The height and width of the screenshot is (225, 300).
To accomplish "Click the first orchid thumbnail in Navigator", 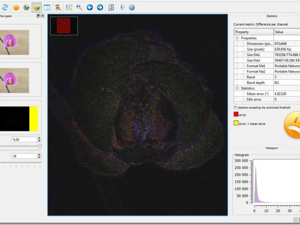I will click(x=15, y=42).
